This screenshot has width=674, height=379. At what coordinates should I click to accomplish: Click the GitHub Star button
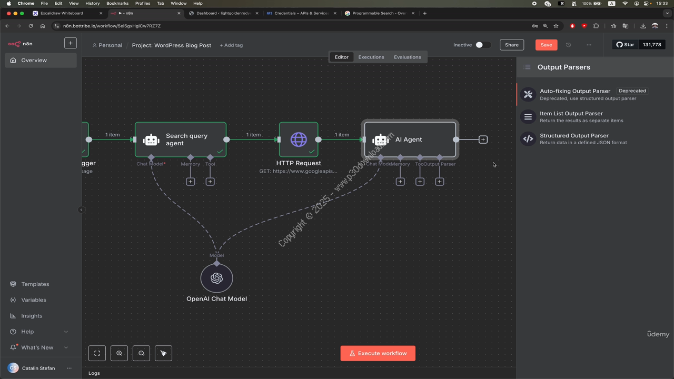625,45
